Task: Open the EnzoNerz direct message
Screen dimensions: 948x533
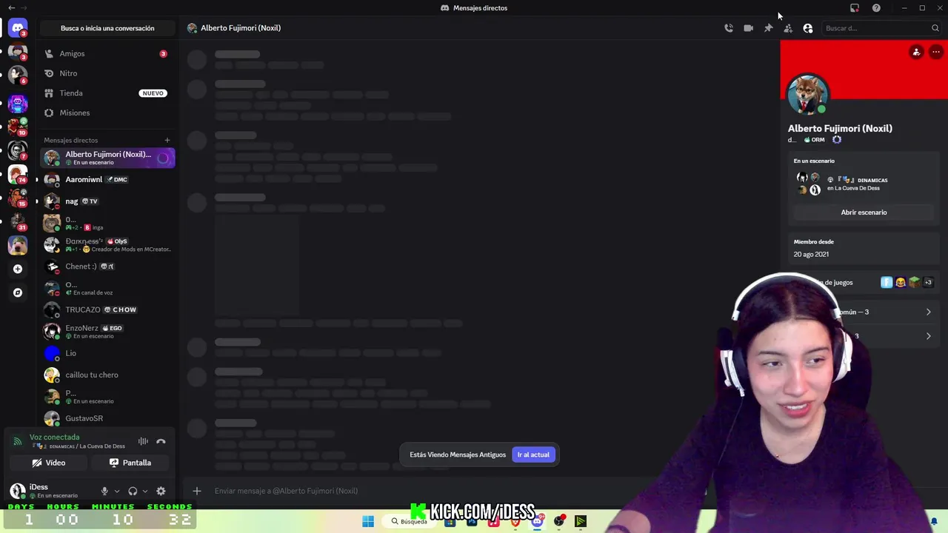Action: click(x=107, y=331)
